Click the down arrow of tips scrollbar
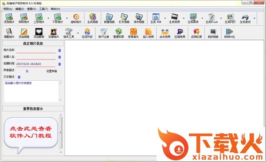Viewport: 266px width, 162px height. pos(61,152)
